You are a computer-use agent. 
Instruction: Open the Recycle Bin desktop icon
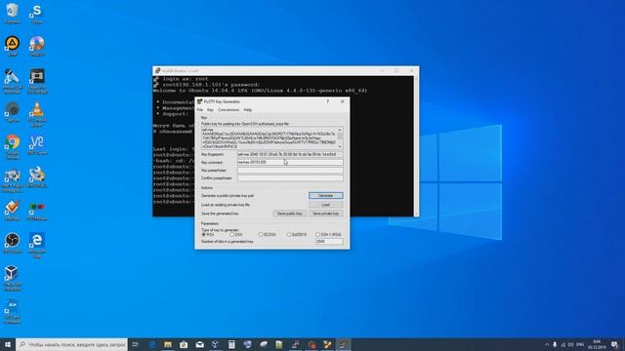click(x=13, y=13)
